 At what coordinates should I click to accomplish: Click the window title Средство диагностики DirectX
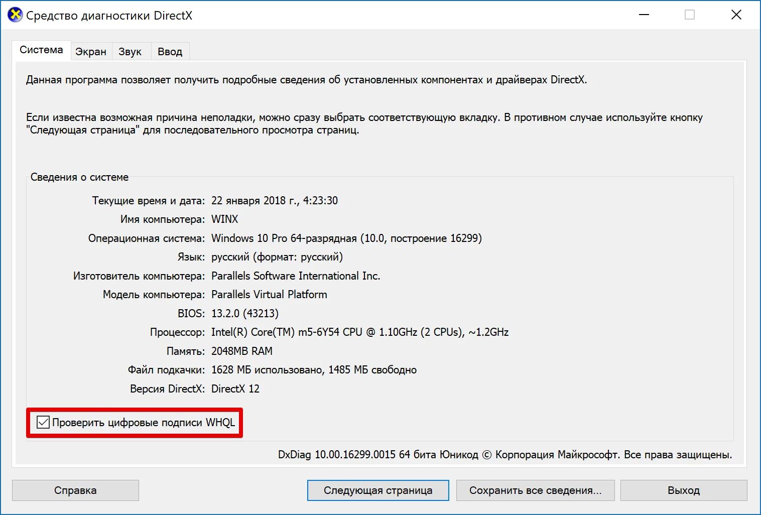pyautogui.click(x=109, y=16)
